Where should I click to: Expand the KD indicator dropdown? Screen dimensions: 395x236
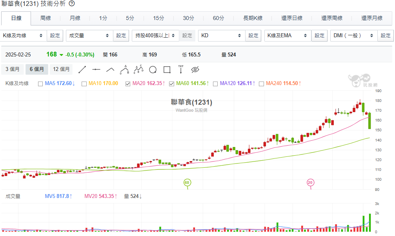click(222, 35)
